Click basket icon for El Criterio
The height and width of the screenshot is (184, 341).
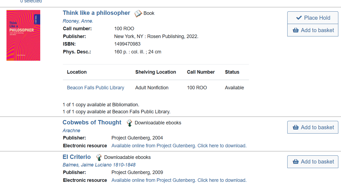296,162
